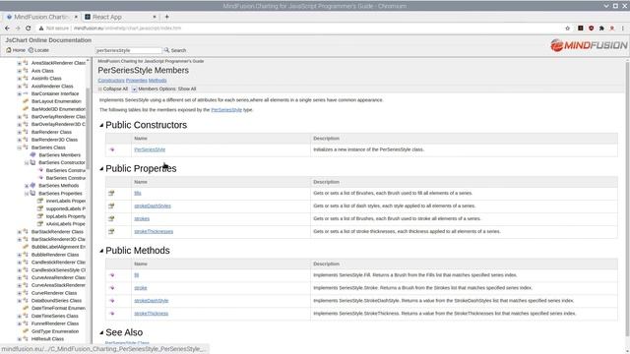
Task: Click the Home icon in the documentation toolbar
Action: coord(9,50)
